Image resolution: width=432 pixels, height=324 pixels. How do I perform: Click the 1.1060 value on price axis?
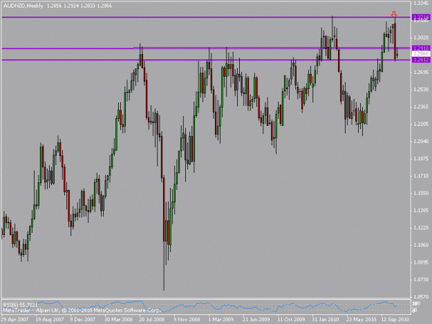pyautogui.click(x=421, y=245)
